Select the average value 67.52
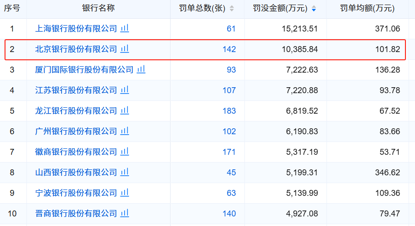This screenshot has width=415, height=226. click(x=389, y=111)
